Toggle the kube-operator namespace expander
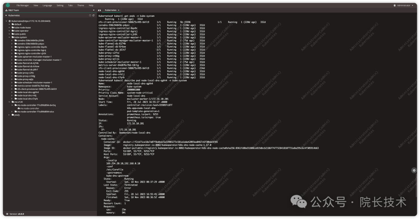 click(x=9, y=31)
